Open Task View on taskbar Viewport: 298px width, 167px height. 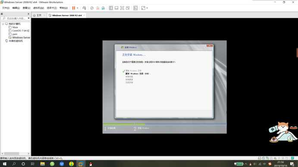pyautogui.click(x=32, y=164)
